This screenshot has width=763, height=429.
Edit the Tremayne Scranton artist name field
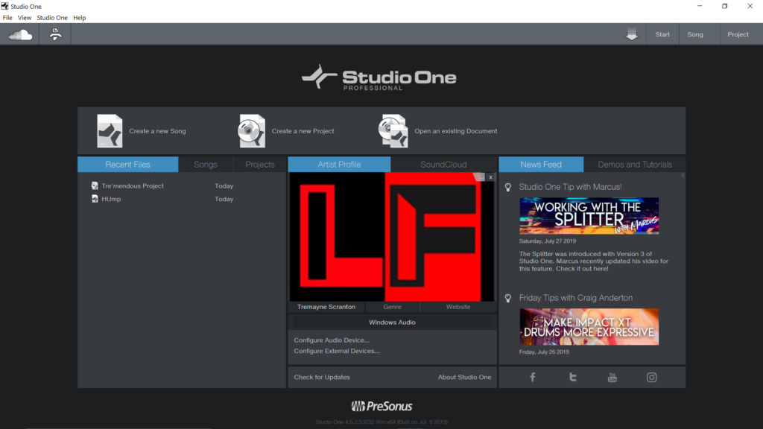(x=326, y=307)
